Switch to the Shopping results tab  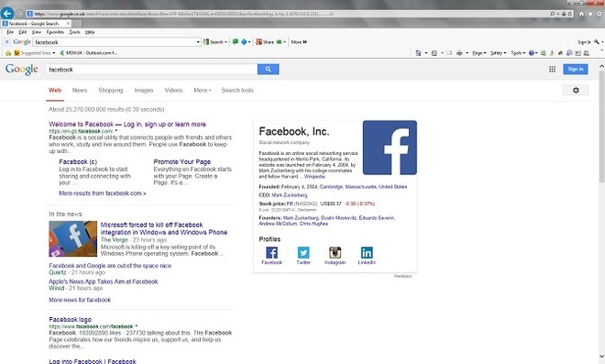(111, 91)
